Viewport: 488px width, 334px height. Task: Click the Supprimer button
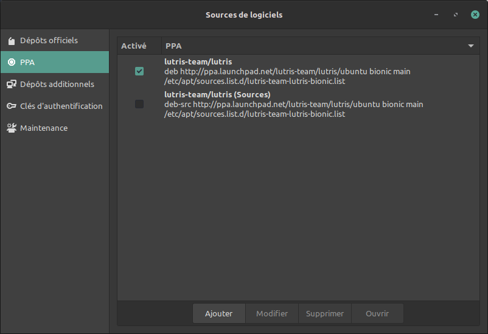tap(324, 313)
